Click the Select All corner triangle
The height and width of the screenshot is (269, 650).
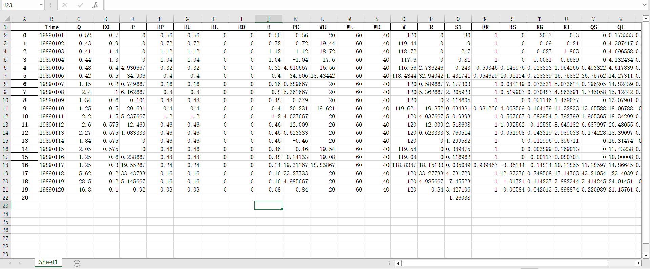tap(6, 19)
